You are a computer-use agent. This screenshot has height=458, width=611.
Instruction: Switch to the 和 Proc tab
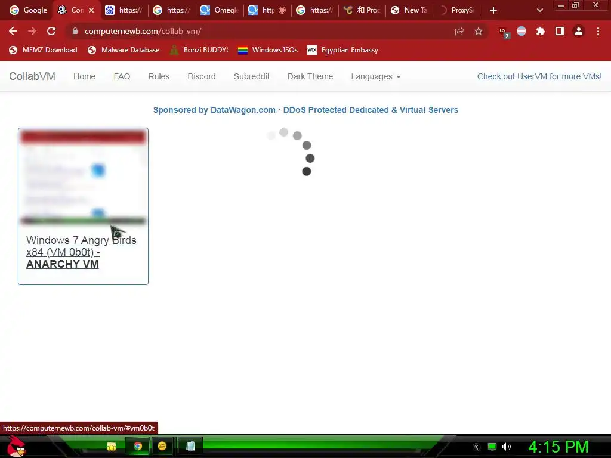tap(362, 10)
